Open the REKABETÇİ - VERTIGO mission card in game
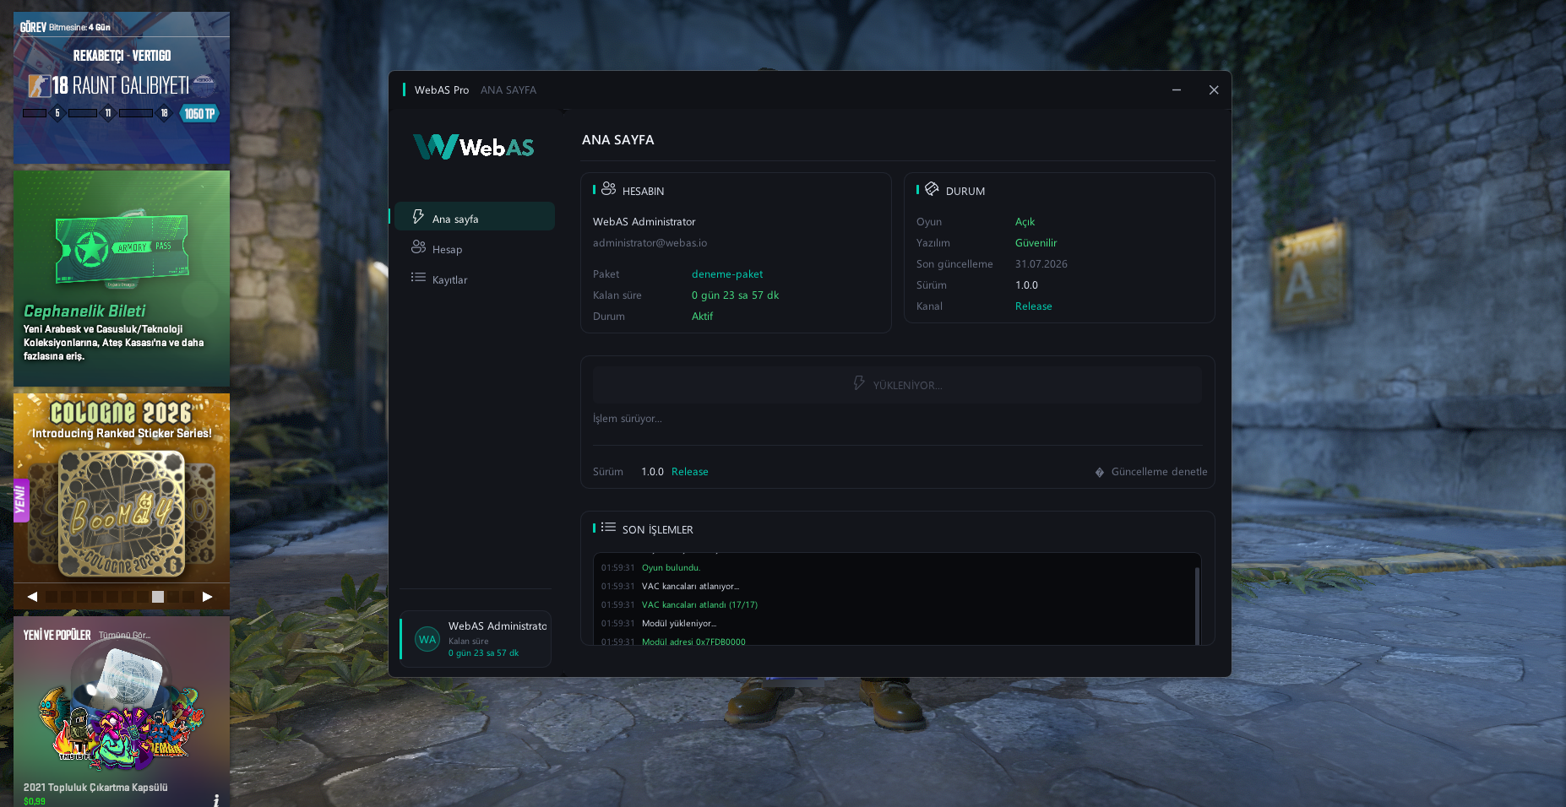The width and height of the screenshot is (1566, 807). tap(122, 88)
